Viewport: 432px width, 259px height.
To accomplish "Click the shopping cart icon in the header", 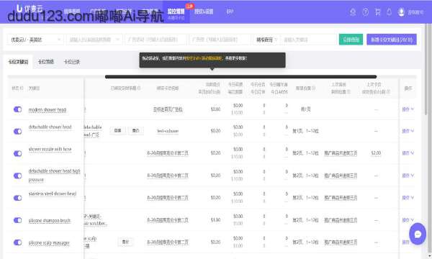I will pyautogui.click(x=378, y=12).
